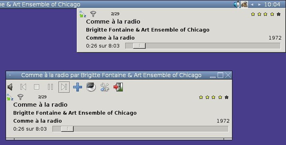
Task: Click the 2/29 queue position in main window
Action: [x=42, y=97]
